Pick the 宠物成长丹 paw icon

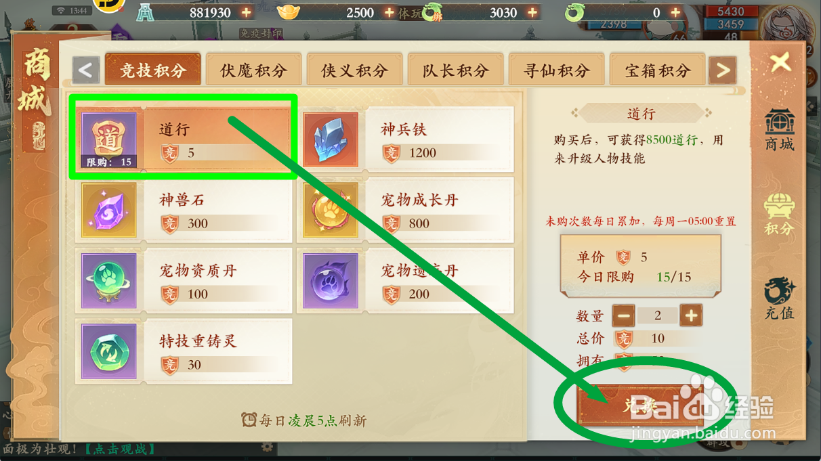click(x=331, y=210)
